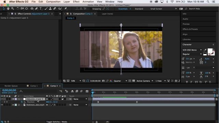Click the Search Help field
The height and width of the screenshot is (123, 219).
pos(194,9)
